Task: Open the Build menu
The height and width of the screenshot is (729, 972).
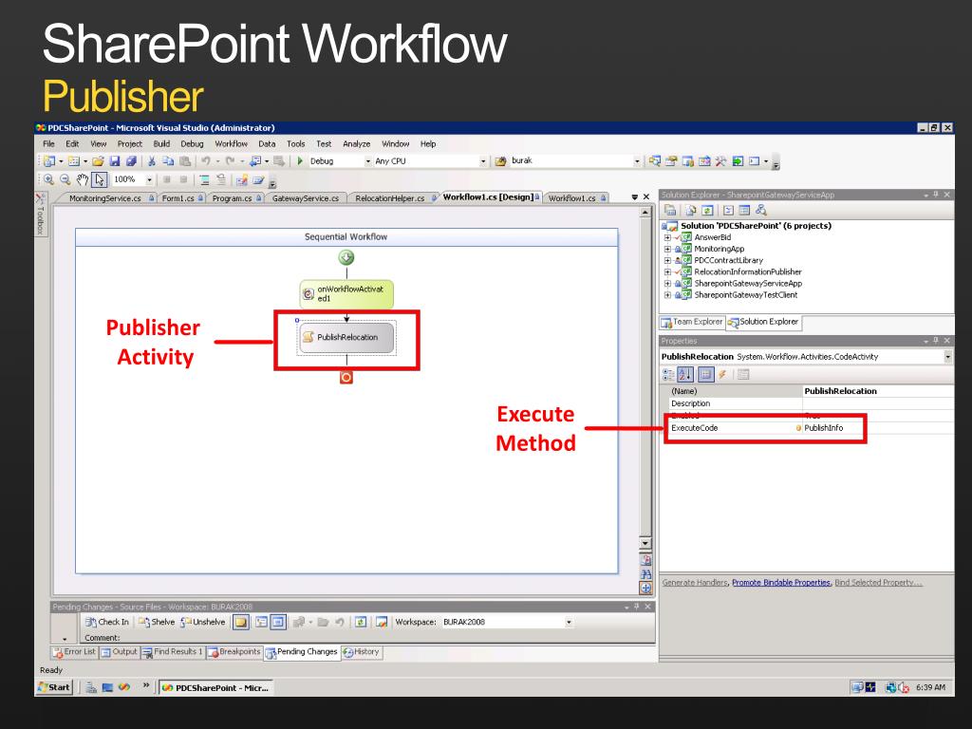Action: 161,144
